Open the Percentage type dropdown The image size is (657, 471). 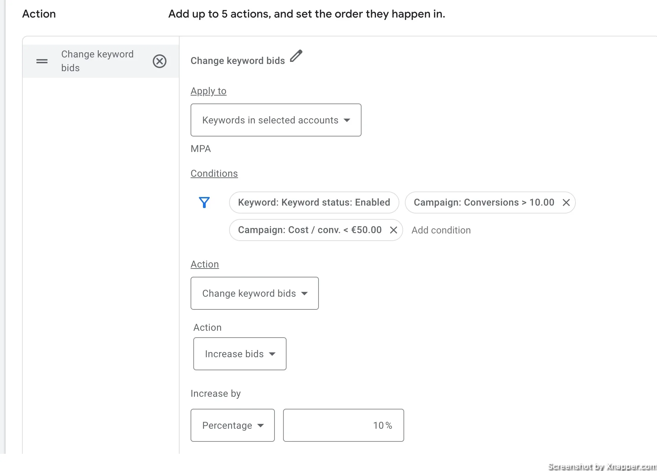point(233,425)
